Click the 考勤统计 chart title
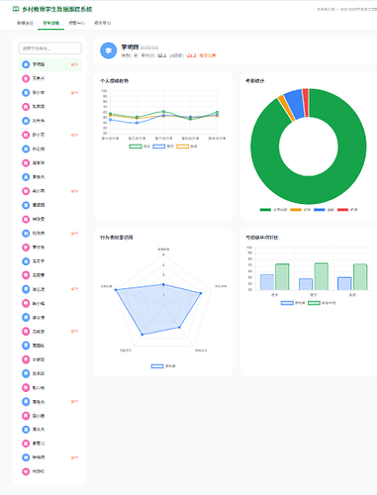This screenshot has height=495, width=377. pyautogui.click(x=254, y=81)
